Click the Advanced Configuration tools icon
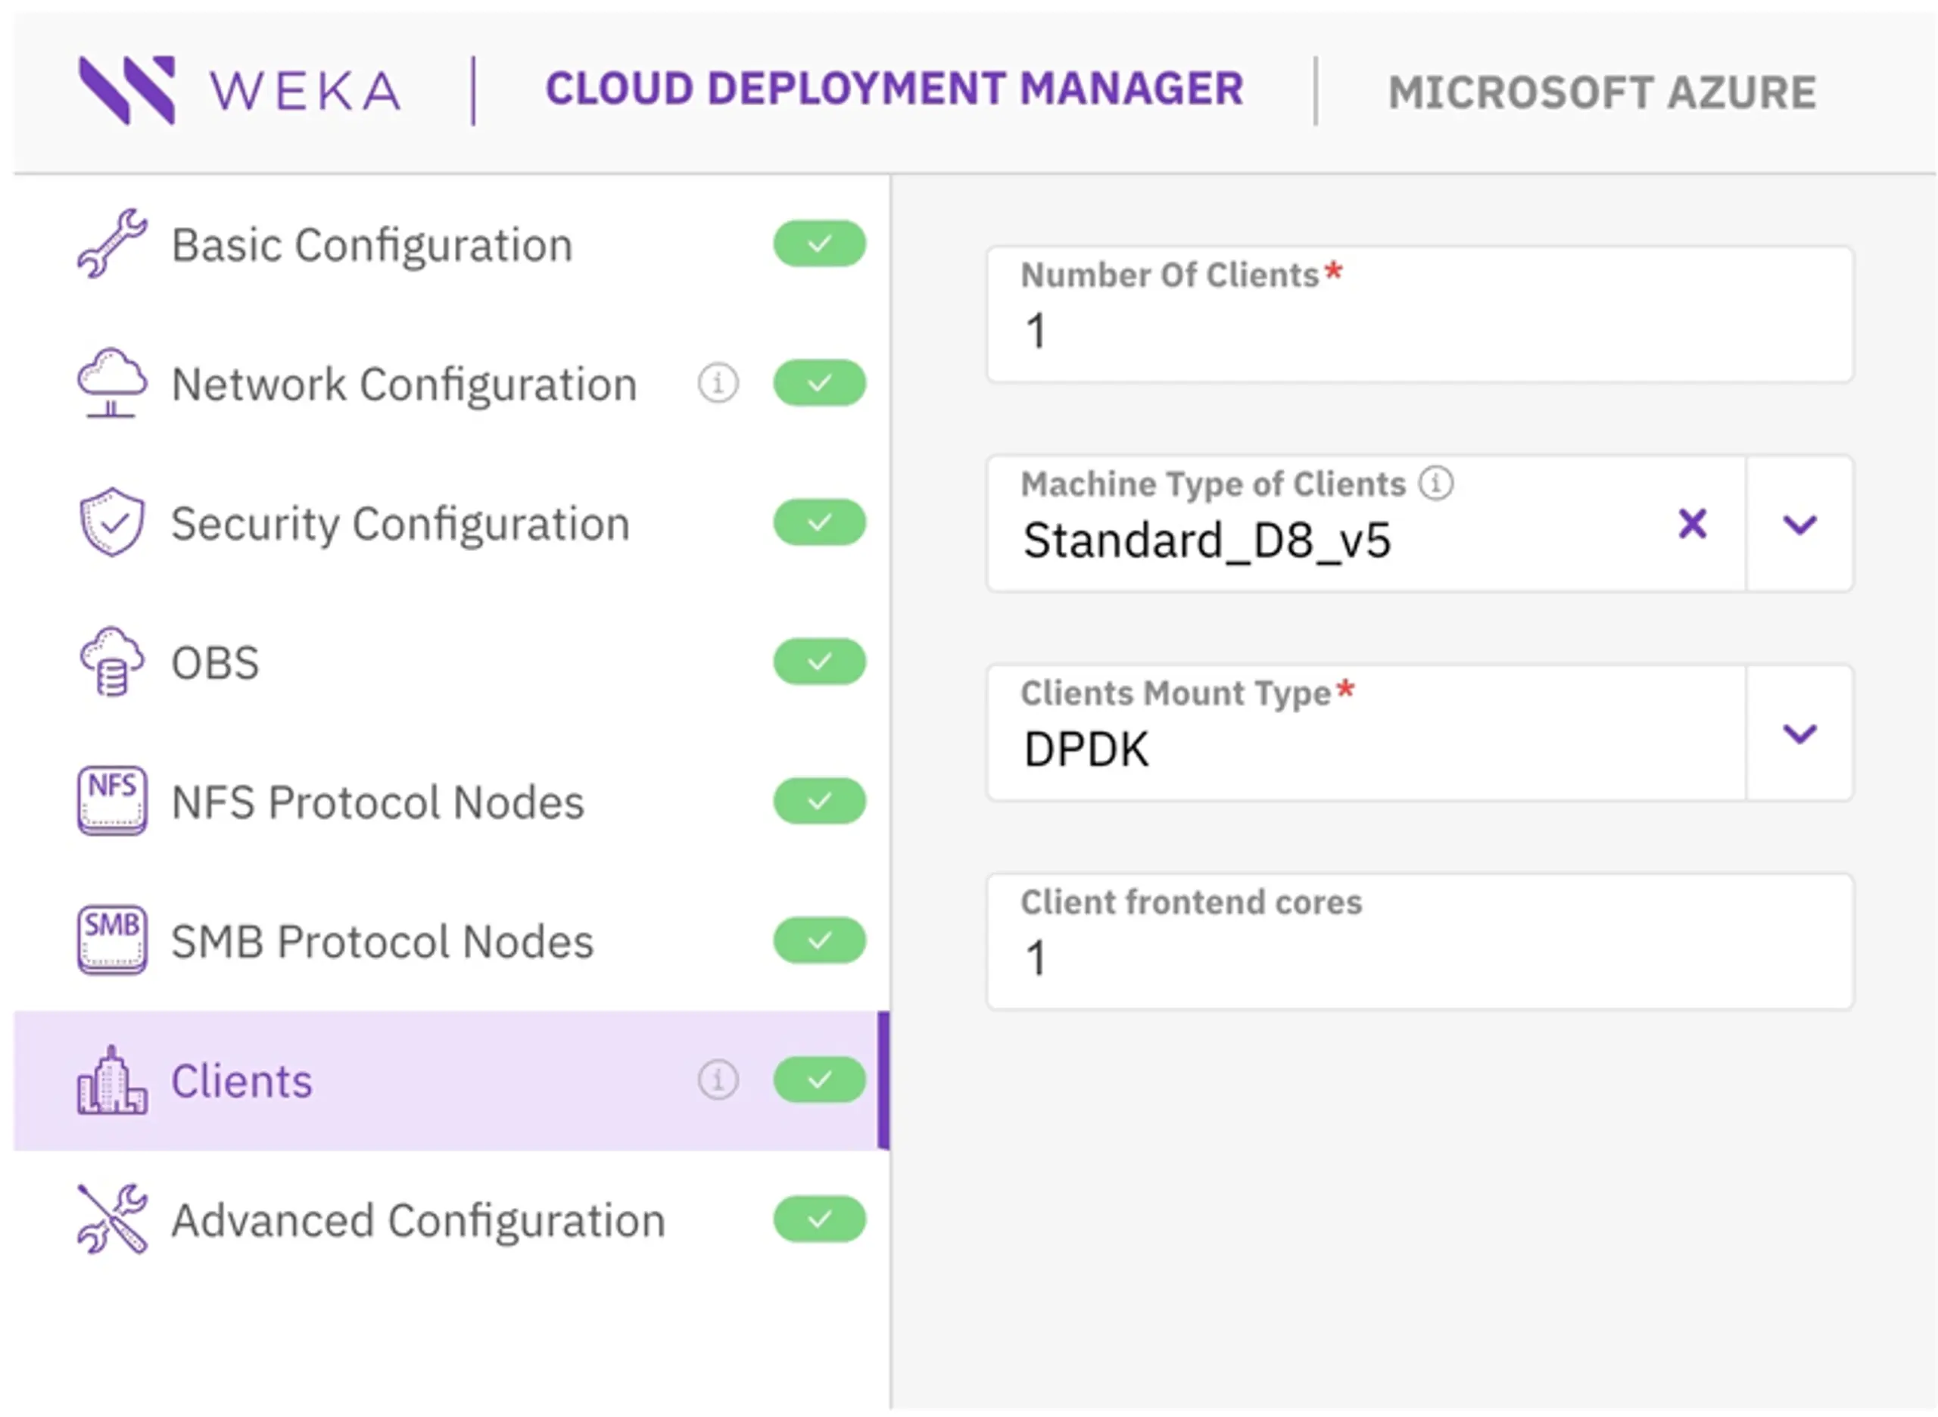This screenshot has width=1938, height=1417. pyautogui.click(x=111, y=1219)
